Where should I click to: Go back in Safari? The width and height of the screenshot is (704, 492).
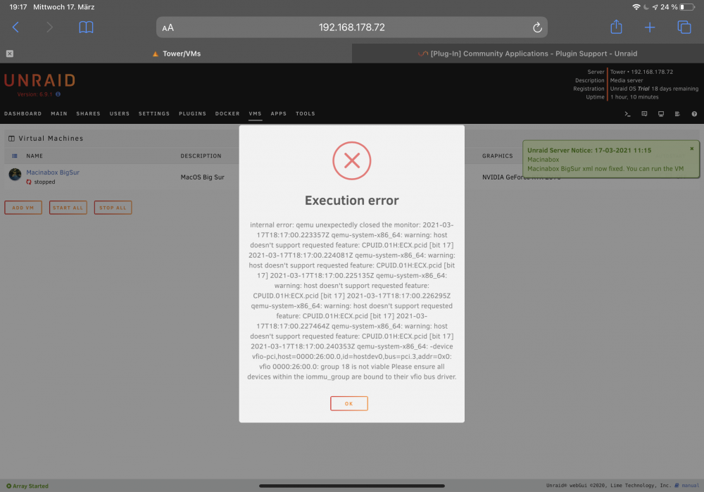tap(15, 27)
